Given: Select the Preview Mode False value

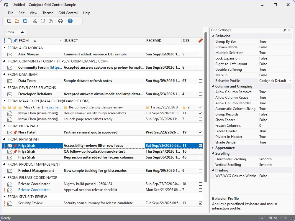Looking at the screenshot, I should [x=276, y=47].
